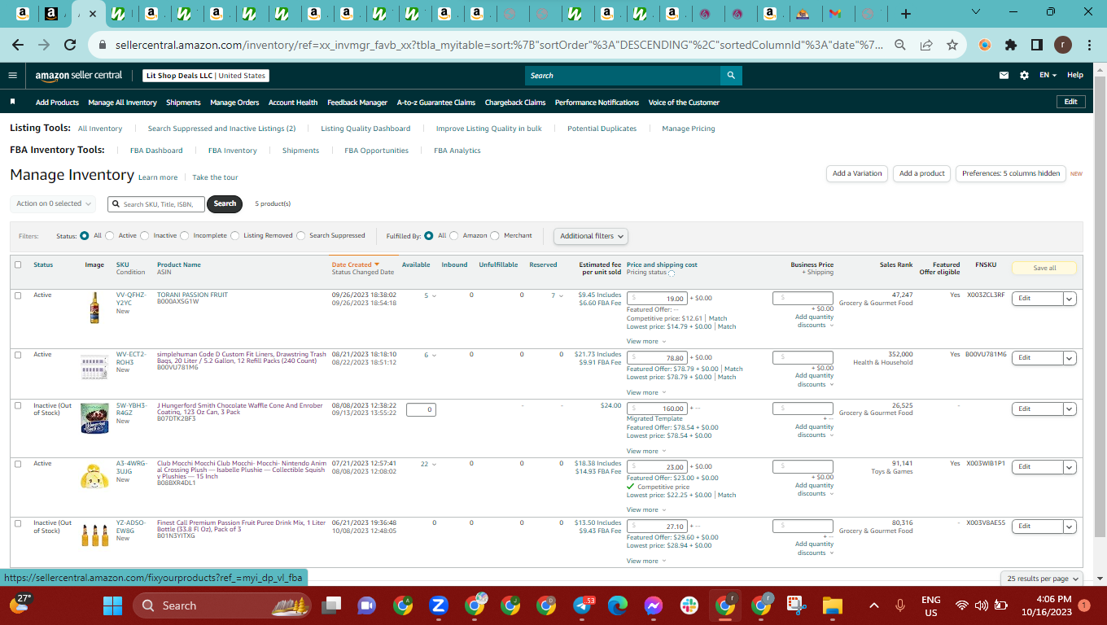
Task: Check the simplehuman Code D liners row
Action: click(x=18, y=355)
